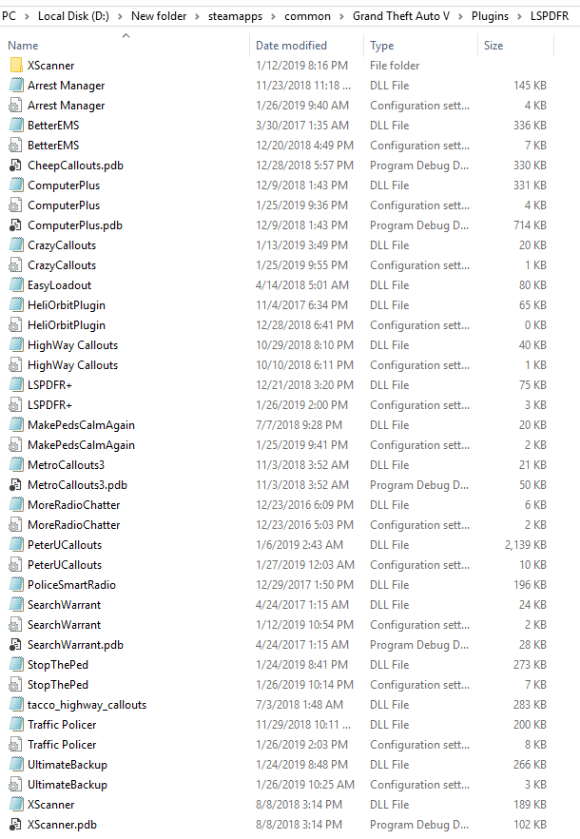
Task: Expand the chevron after Plugins breadcrumb
Action: pyautogui.click(x=519, y=16)
